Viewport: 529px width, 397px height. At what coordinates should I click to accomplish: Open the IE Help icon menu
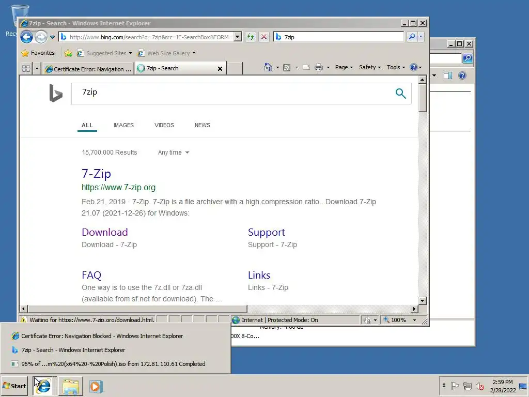point(415,67)
